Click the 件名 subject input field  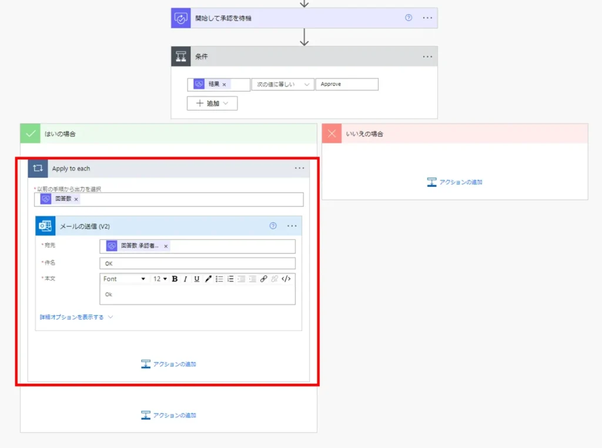pos(198,263)
